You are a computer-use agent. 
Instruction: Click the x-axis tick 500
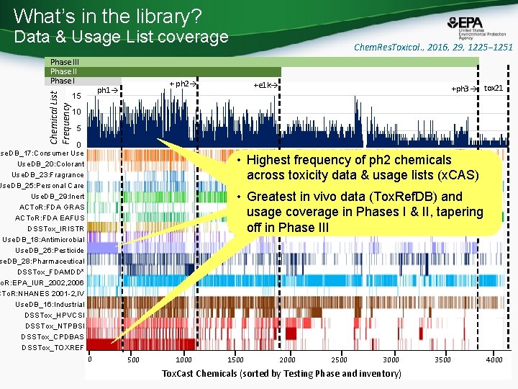[x=133, y=360]
